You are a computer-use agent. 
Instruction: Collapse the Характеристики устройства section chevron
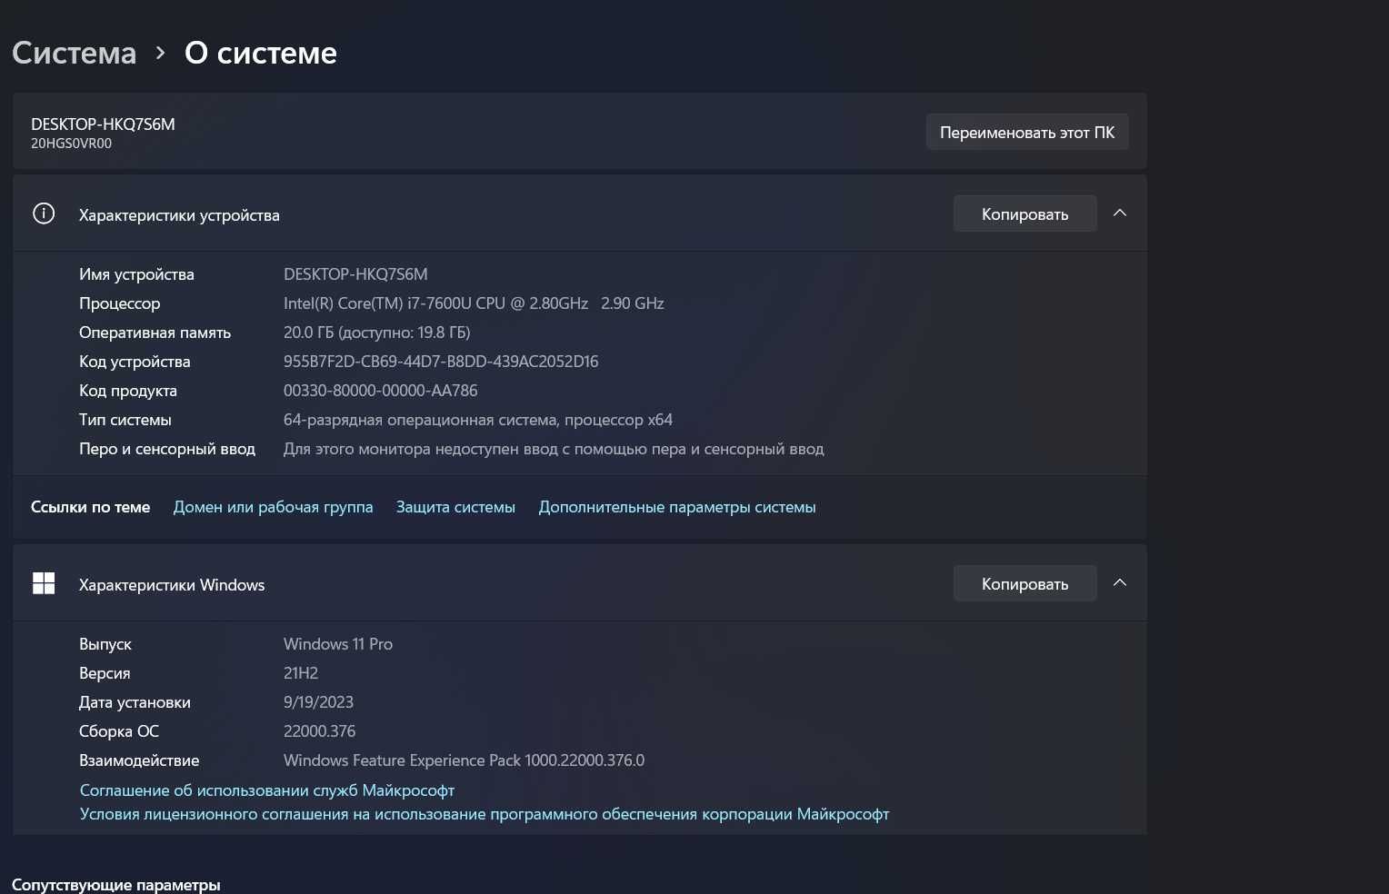[1120, 214]
